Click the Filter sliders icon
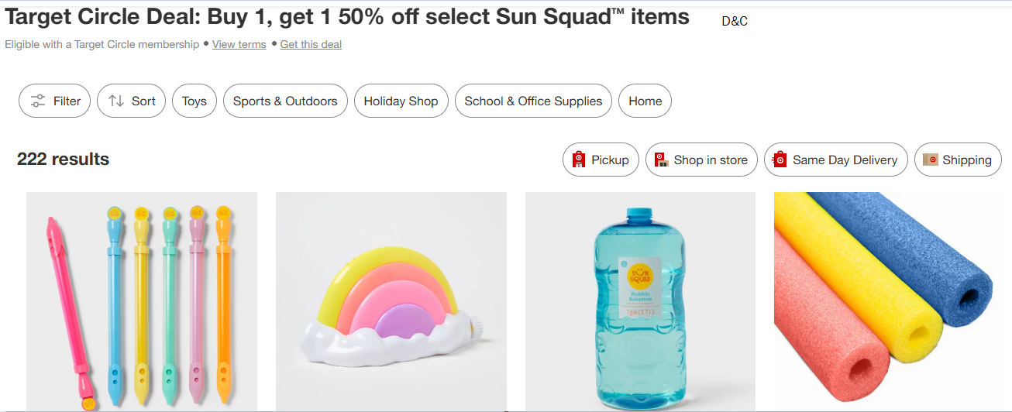1012x412 pixels. (x=37, y=101)
